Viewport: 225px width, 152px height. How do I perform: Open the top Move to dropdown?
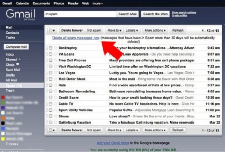tap(115, 30)
